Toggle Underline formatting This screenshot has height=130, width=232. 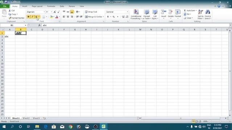pyautogui.click(x=36, y=17)
